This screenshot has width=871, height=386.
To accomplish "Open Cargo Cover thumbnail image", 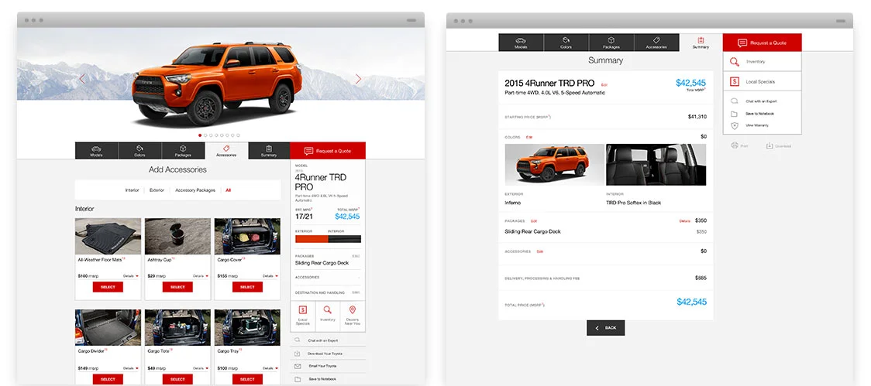I will click(247, 236).
